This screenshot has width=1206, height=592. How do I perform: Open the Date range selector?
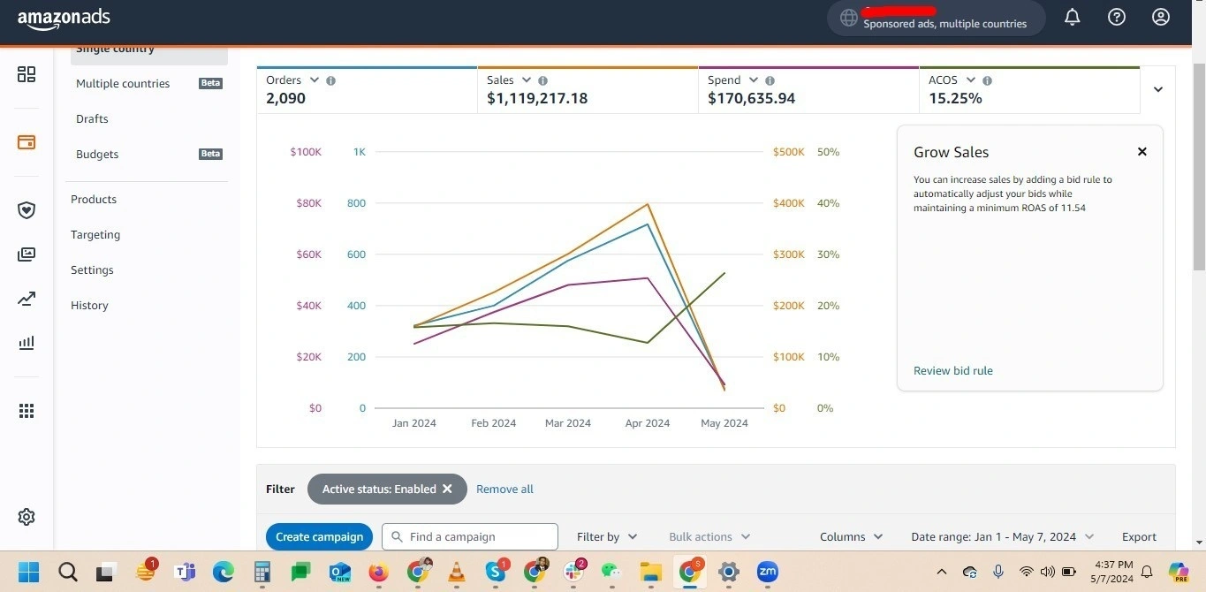click(x=1001, y=536)
